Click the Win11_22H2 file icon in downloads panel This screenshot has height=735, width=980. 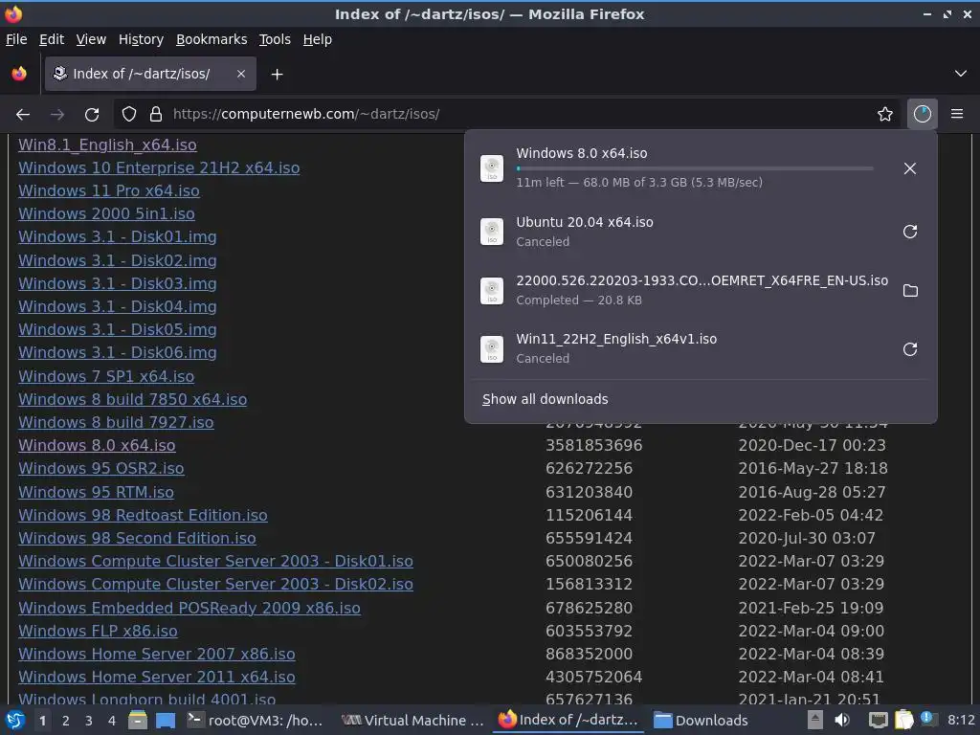pyautogui.click(x=492, y=349)
